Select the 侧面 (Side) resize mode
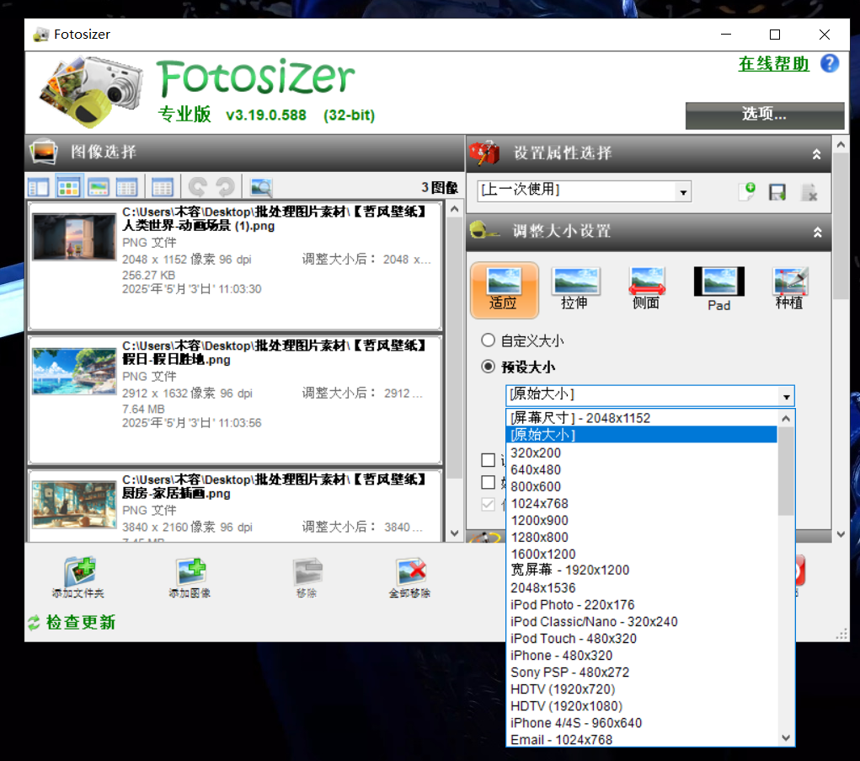The image size is (860, 761). coord(647,290)
